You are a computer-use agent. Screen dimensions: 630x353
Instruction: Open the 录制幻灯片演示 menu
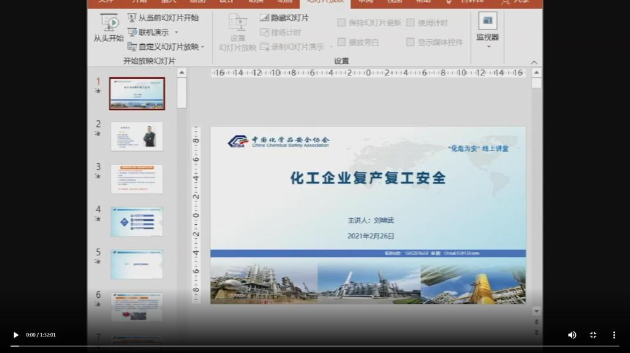331,47
